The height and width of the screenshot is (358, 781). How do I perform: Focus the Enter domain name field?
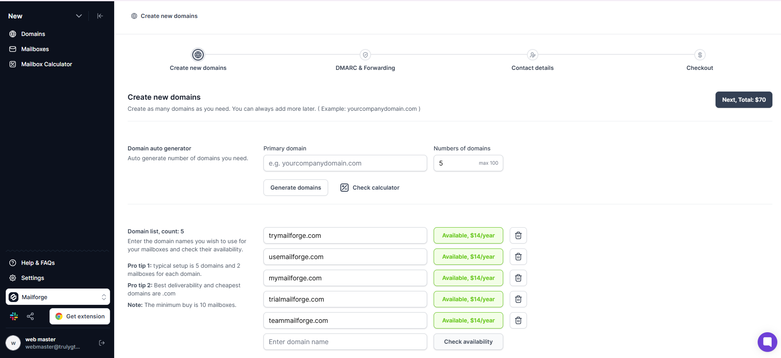pyautogui.click(x=345, y=342)
